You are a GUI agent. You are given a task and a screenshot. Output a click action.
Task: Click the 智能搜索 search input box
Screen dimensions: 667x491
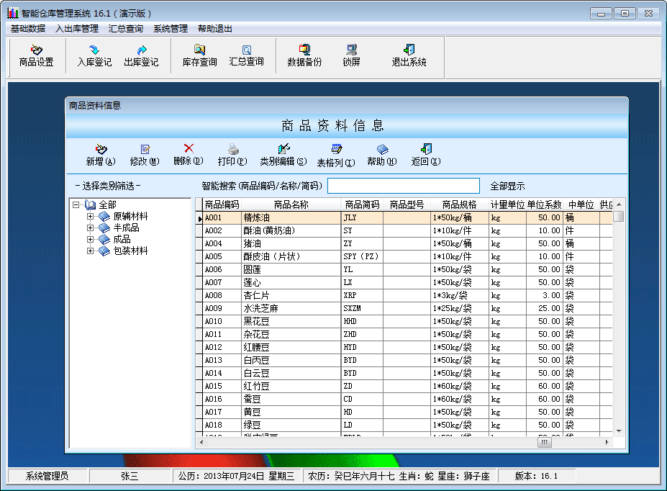pyautogui.click(x=404, y=186)
